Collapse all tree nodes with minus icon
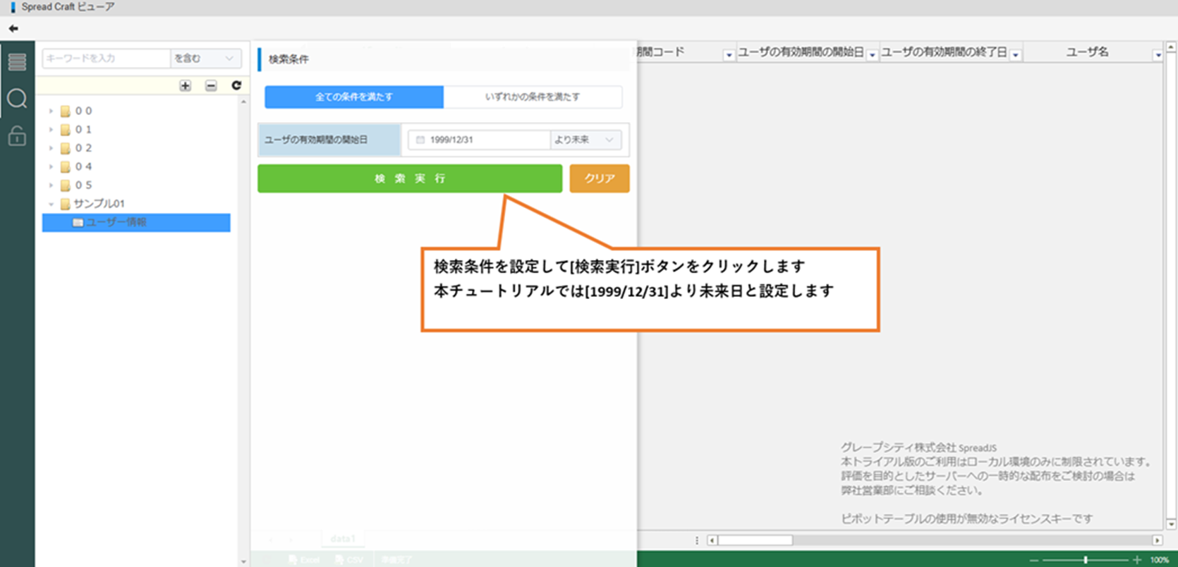Screen dimensions: 1178x567 click(211, 85)
